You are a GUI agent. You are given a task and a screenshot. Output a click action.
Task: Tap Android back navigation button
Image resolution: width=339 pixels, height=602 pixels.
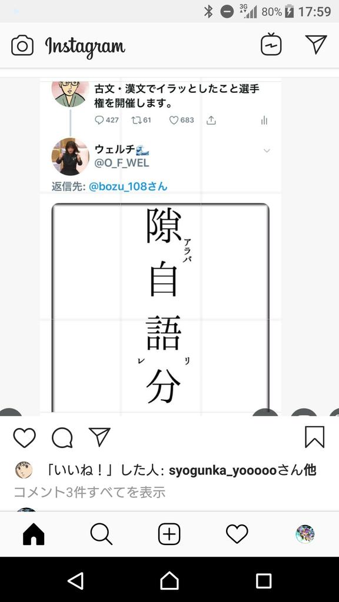click(x=75, y=580)
